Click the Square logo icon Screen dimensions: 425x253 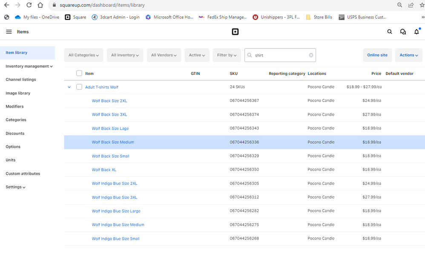235,32
